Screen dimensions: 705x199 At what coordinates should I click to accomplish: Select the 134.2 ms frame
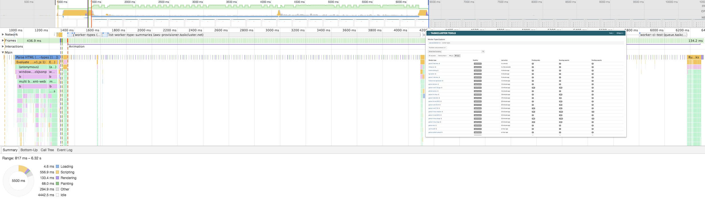coord(695,41)
